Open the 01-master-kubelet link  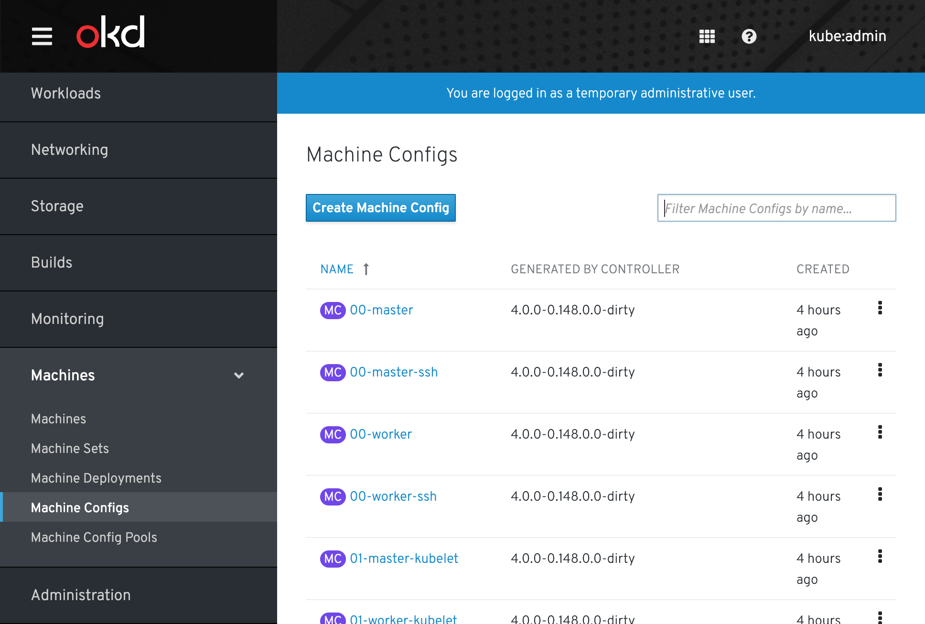coord(404,559)
